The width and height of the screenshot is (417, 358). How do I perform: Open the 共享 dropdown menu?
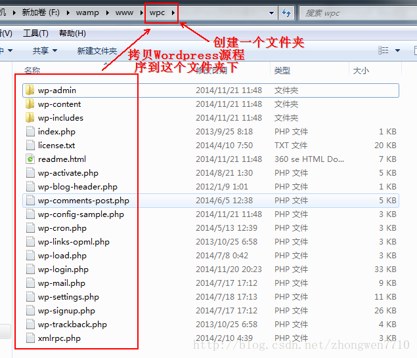(x=45, y=50)
